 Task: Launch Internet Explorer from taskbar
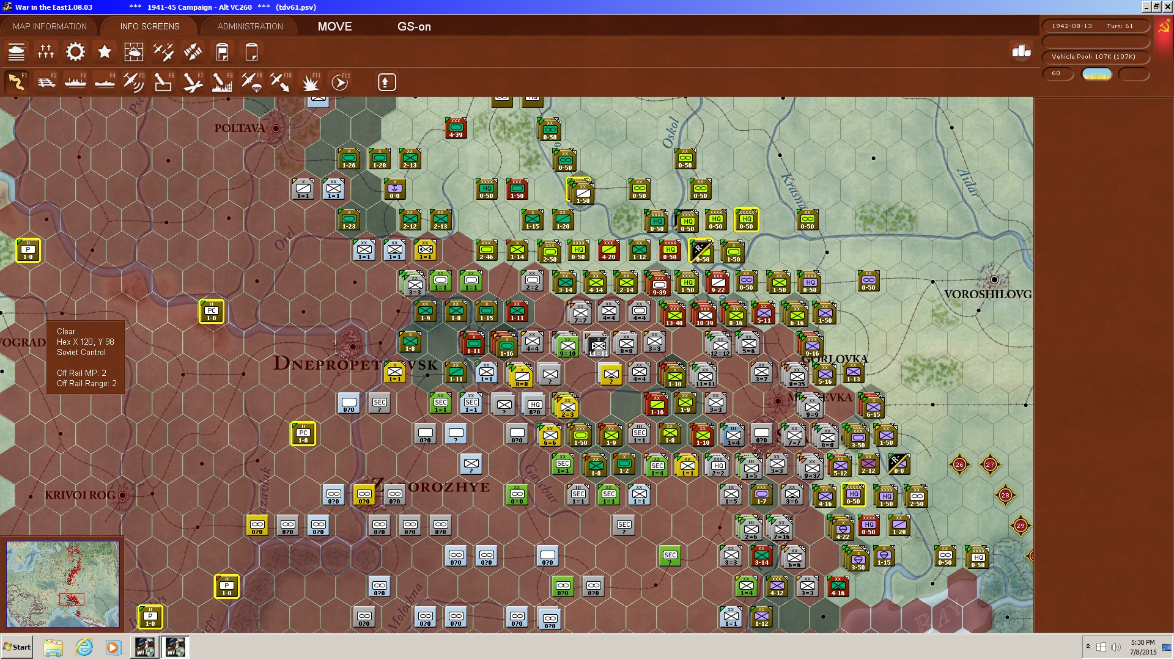click(x=84, y=647)
